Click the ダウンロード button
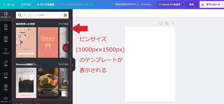 pyautogui.click(x=211, y=4)
